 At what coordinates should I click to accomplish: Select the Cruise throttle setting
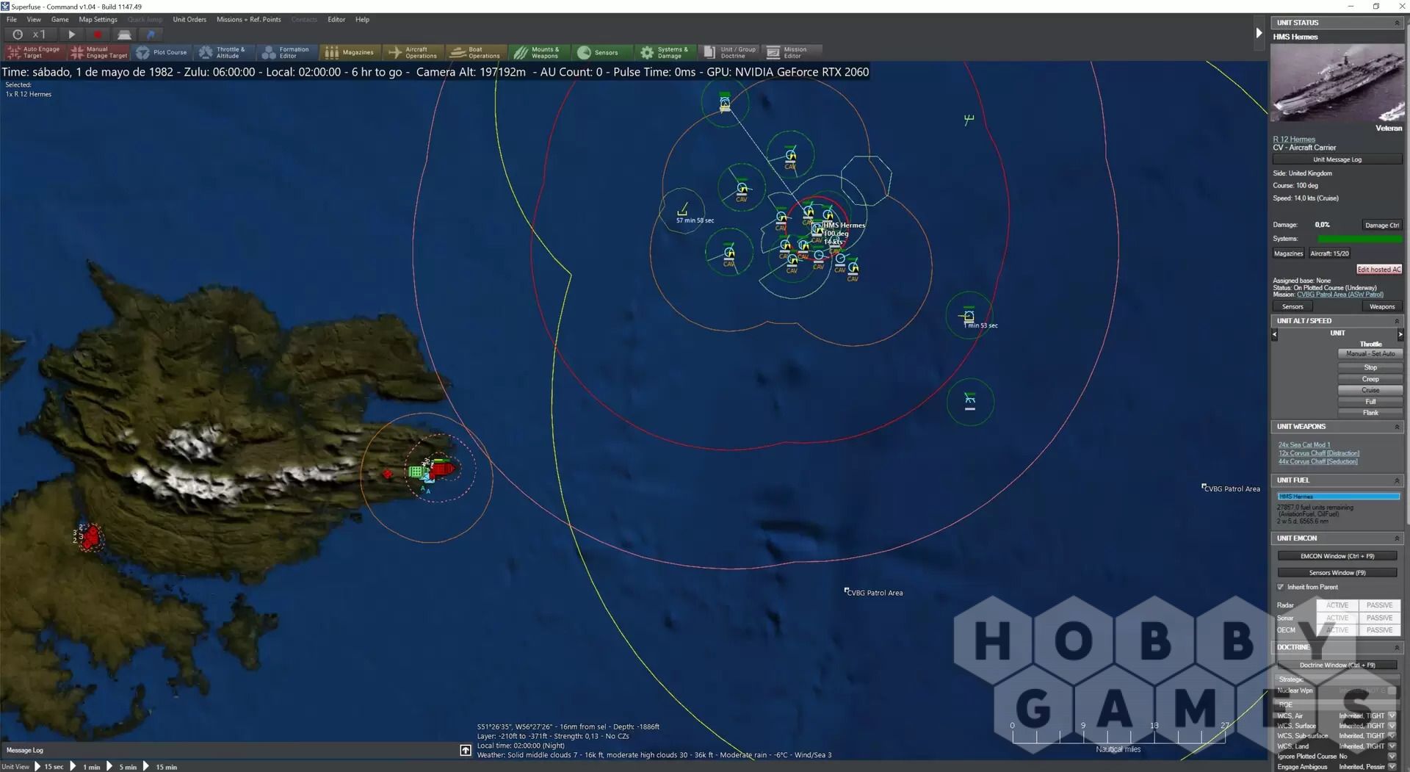pos(1370,390)
